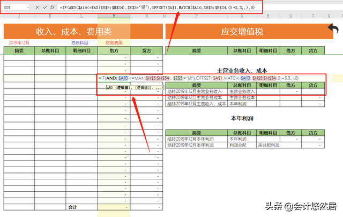Click the 本年利润 section title

click(x=242, y=118)
